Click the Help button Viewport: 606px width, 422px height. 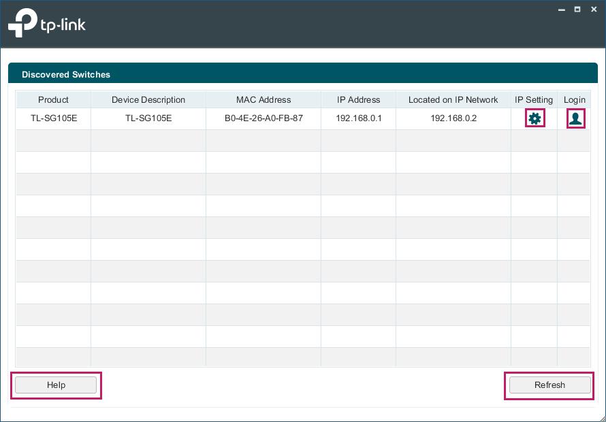coord(56,385)
